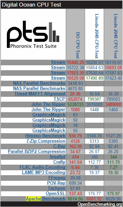
Task: Select the Linode 2048 CPU Test column header
Action: 115,36
